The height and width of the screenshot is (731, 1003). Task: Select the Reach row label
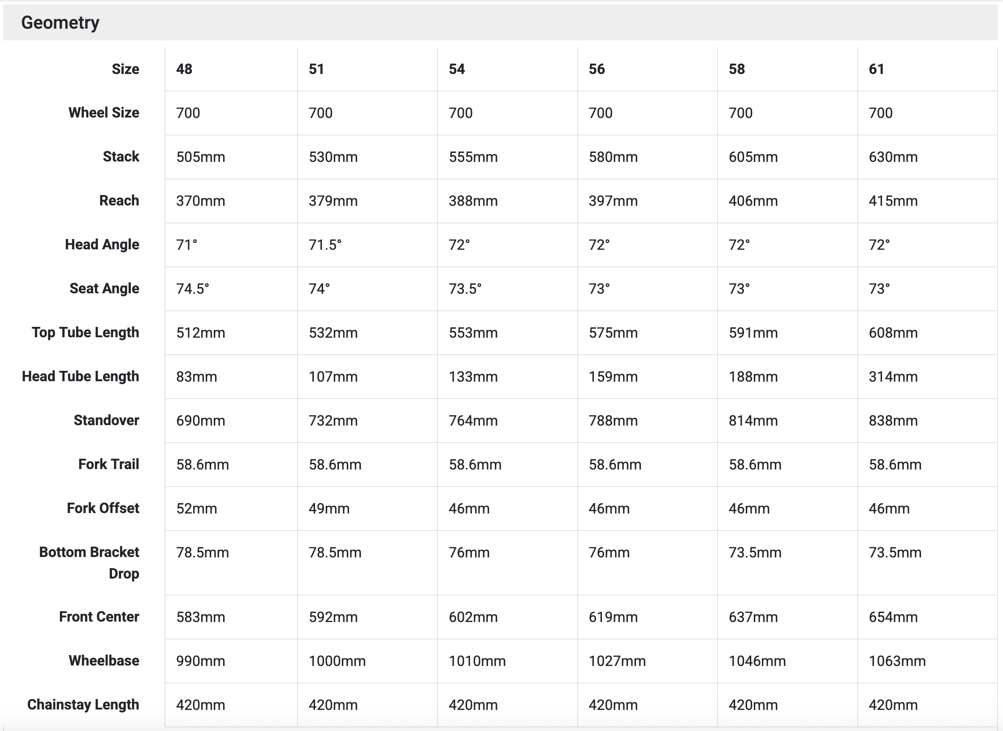(x=119, y=200)
